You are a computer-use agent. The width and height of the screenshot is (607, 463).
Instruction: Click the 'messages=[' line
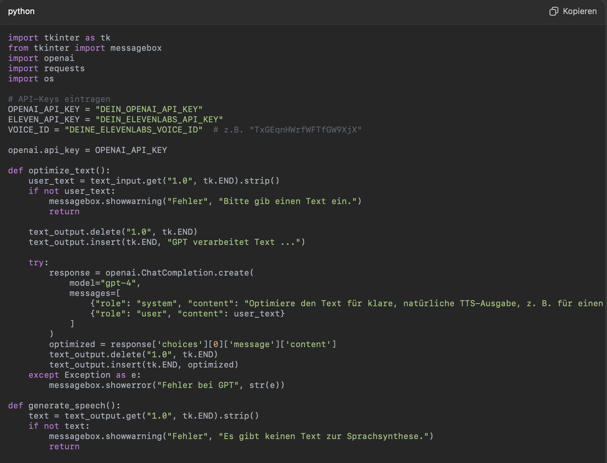coord(95,293)
